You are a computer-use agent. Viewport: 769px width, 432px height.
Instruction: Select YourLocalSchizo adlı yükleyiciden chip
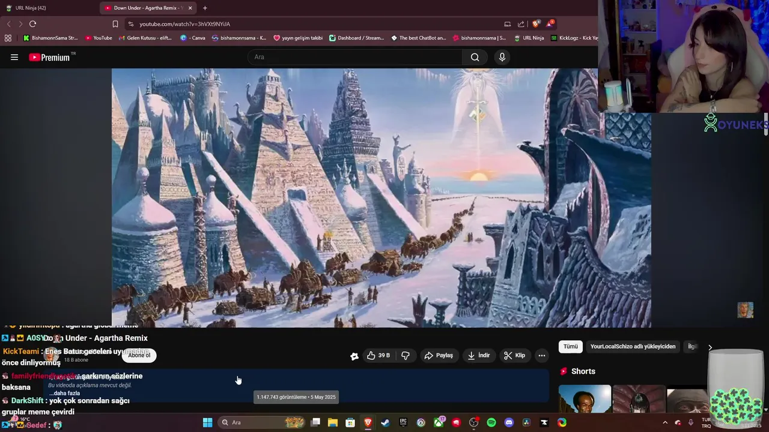[x=633, y=347]
